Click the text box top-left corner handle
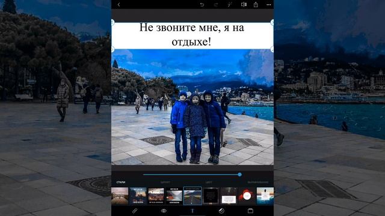This screenshot has width=385, height=216. click(x=112, y=22)
